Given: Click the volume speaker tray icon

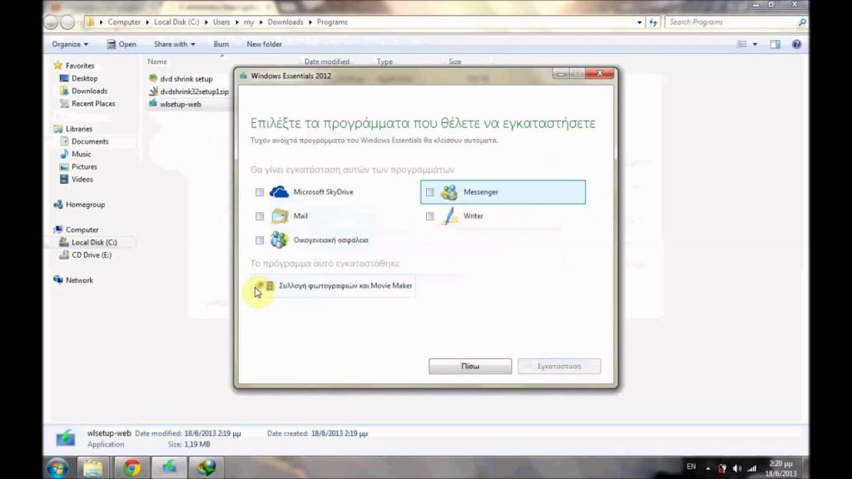Looking at the screenshot, I should [737, 468].
